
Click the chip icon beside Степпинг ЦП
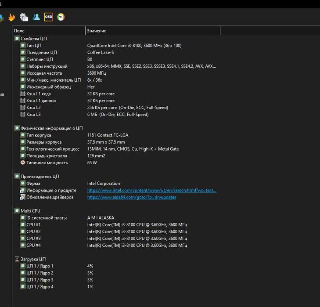[x=23, y=59]
